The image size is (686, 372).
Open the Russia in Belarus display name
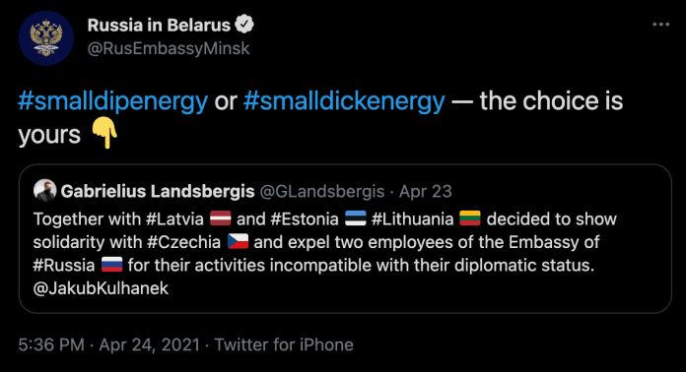[x=159, y=26]
